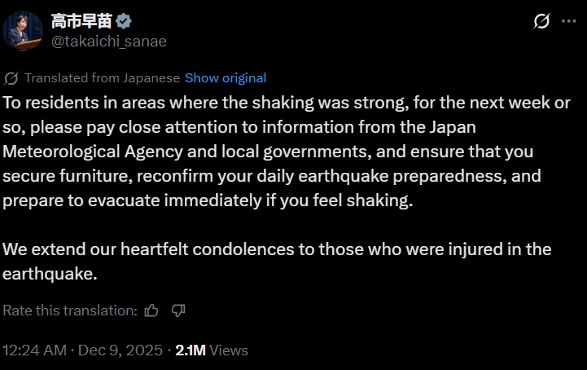
Task: Click the final word "earthquake." of the post
Action: point(50,274)
